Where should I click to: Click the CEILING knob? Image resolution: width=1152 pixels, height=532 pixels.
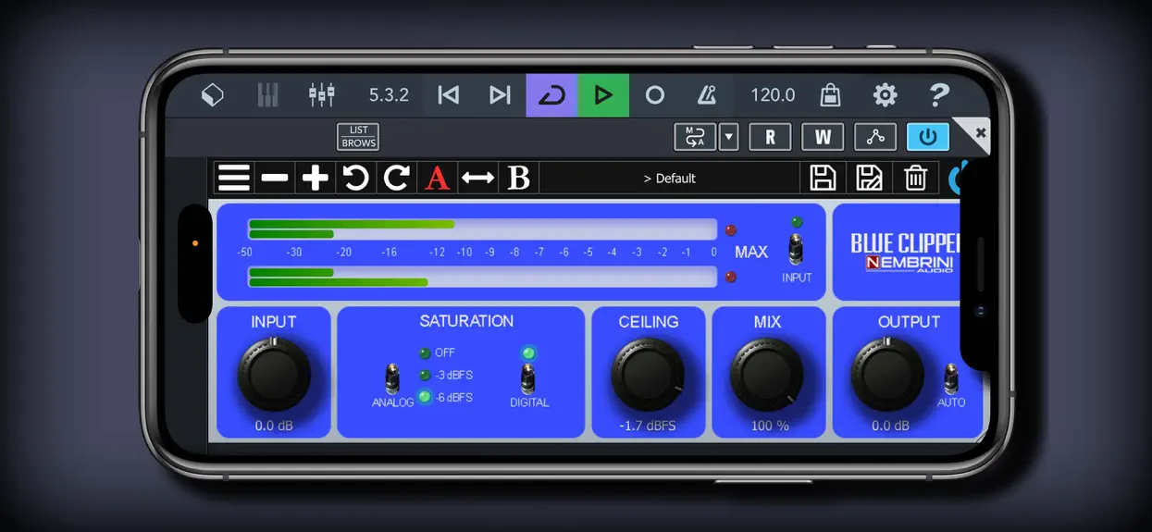click(648, 375)
